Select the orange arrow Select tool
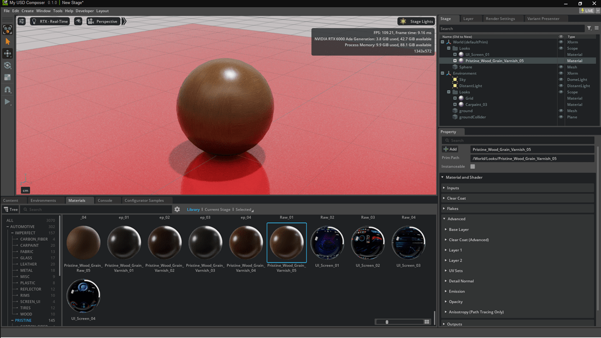The width and height of the screenshot is (601, 338). click(x=8, y=41)
